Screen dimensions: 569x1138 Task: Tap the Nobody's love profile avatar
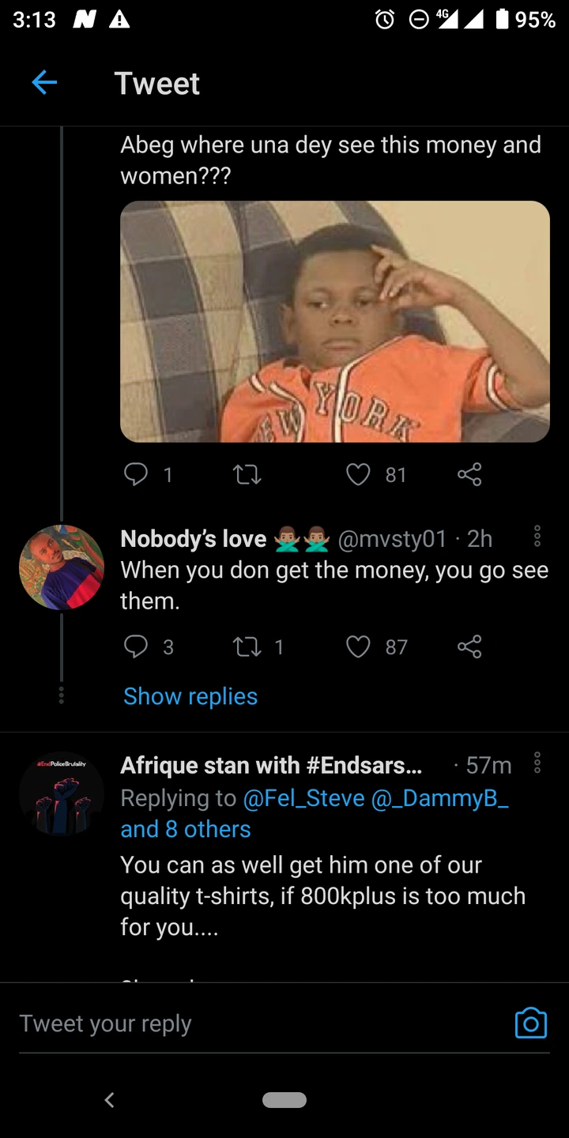62,567
